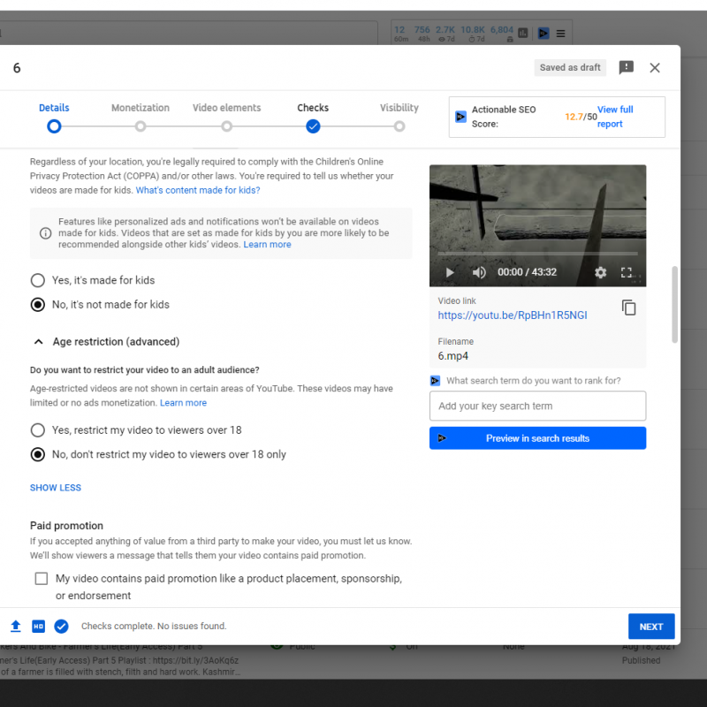This screenshot has width=707, height=707.
Task: Click the upload arrow status icon
Action: point(15,627)
